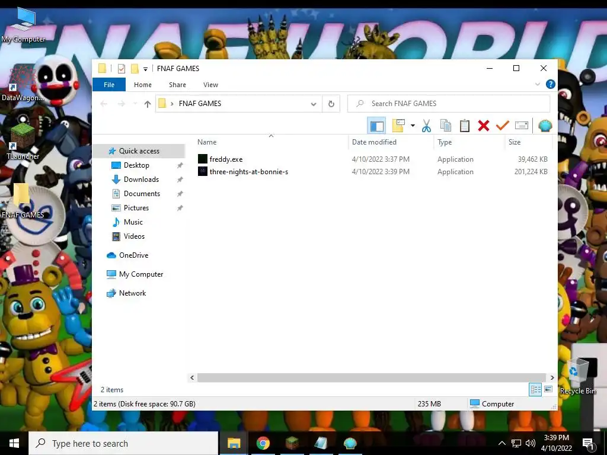Click the pin icon beside Downloads

tap(180, 180)
